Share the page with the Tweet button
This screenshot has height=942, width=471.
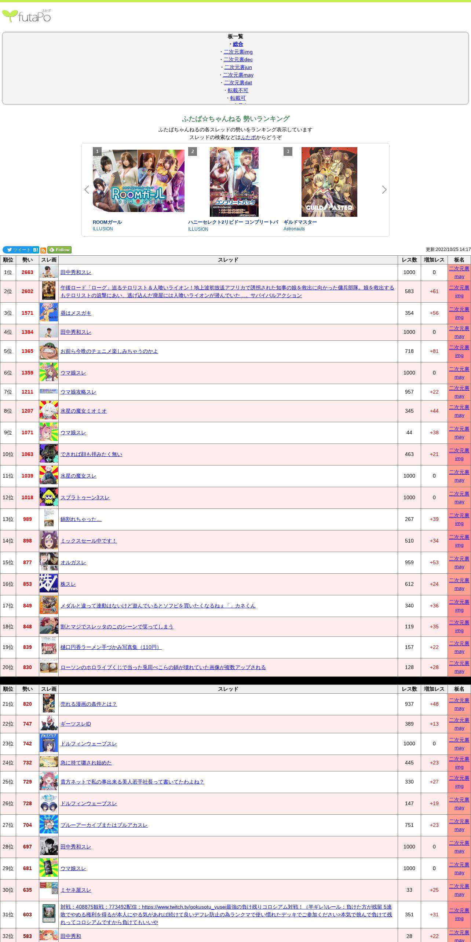[17, 250]
